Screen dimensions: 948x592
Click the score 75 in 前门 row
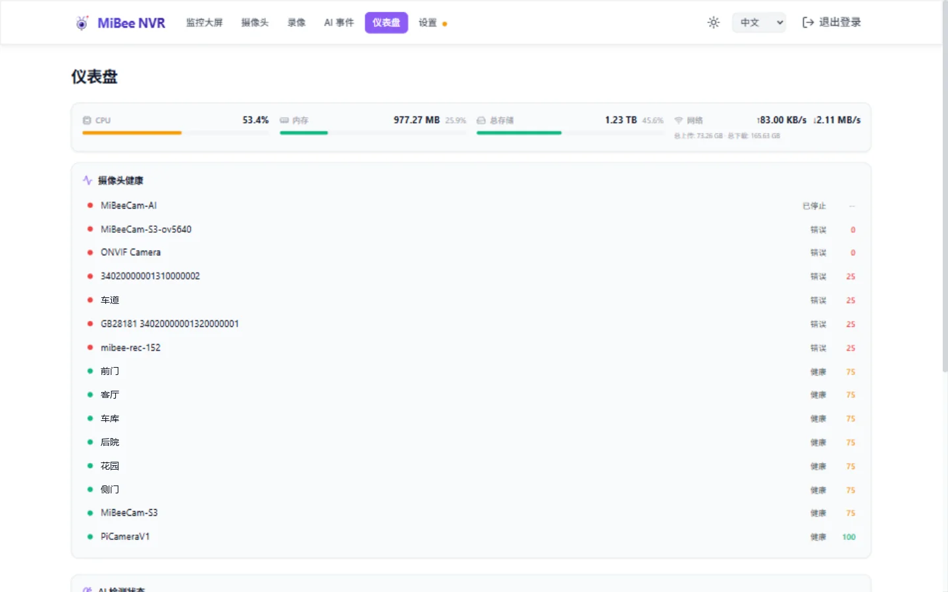click(851, 372)
